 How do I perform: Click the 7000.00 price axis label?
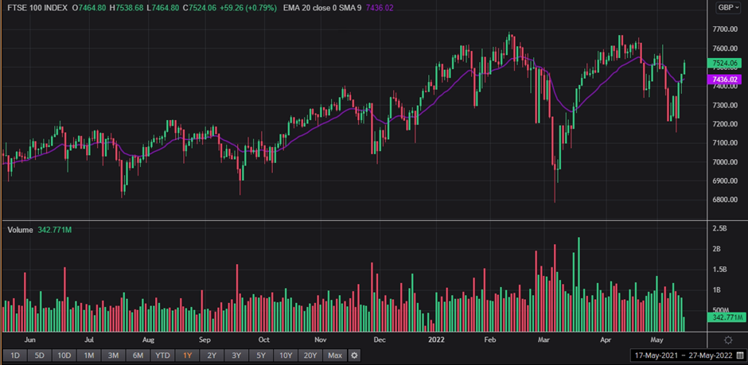click(725, 162)
